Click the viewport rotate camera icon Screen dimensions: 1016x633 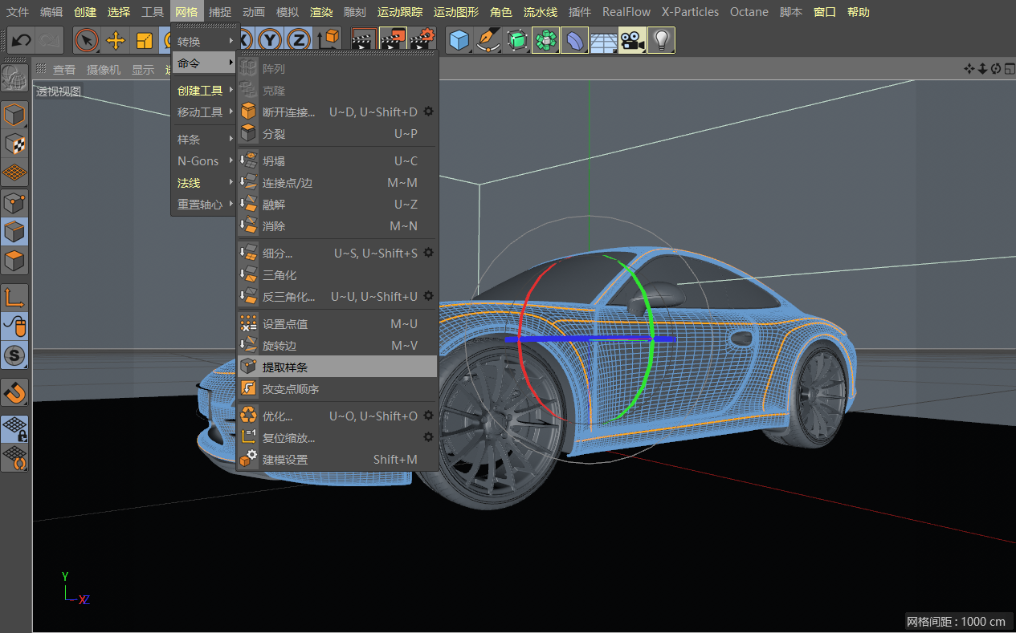pos(995,69)
